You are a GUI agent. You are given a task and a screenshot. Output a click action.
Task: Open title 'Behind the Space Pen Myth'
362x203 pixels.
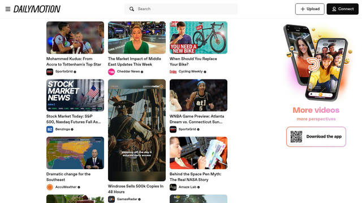coord(196,176)
